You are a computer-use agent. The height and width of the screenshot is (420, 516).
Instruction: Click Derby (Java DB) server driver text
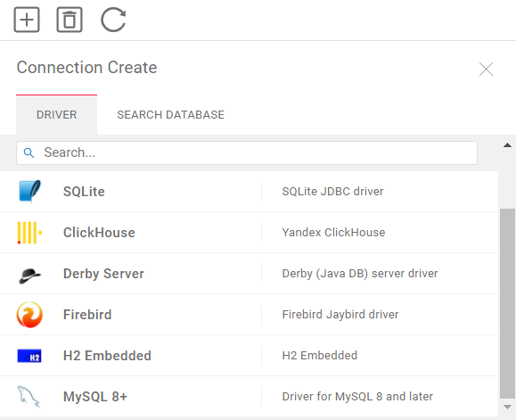(x=360, y=274)
